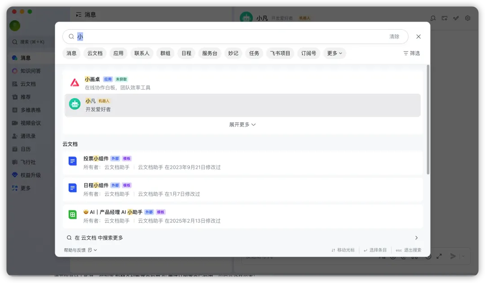
Task: Filter results by 服务台
Action: 210,53
